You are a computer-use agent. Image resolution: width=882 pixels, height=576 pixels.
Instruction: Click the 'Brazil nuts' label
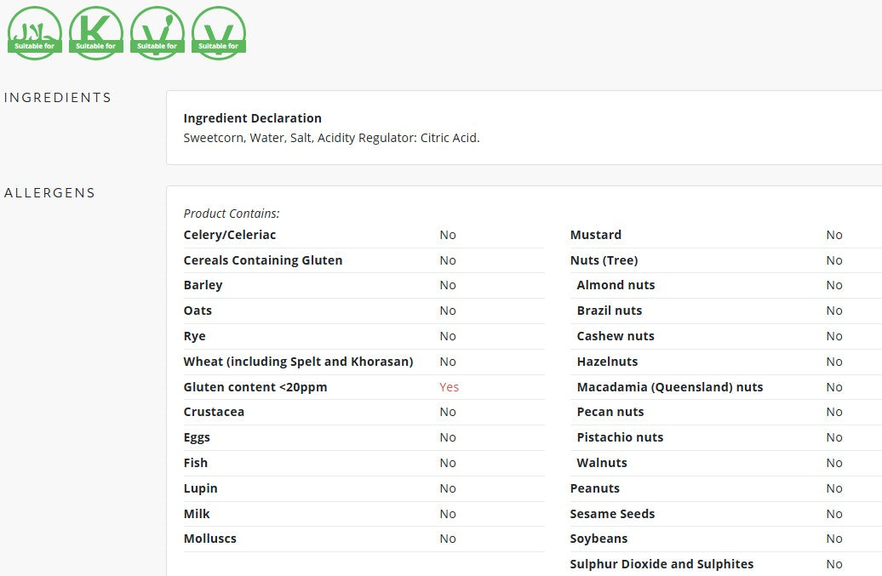pyautogui.click(x=610, y=311)
